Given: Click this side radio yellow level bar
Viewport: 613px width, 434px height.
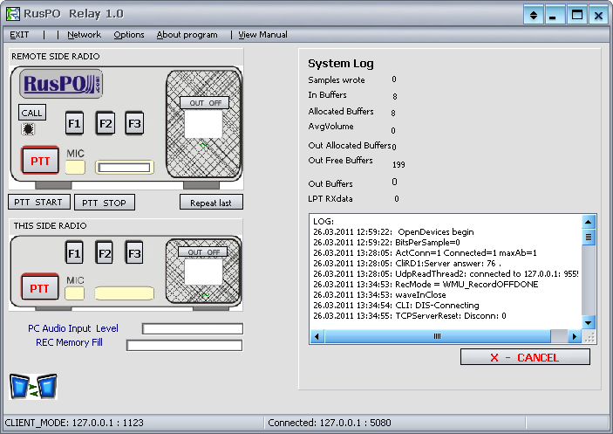Looking at the screenshot, I should (125, 293).
